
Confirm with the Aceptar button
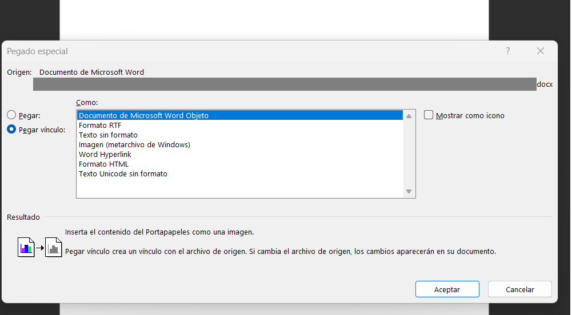[x=447, y=289]
